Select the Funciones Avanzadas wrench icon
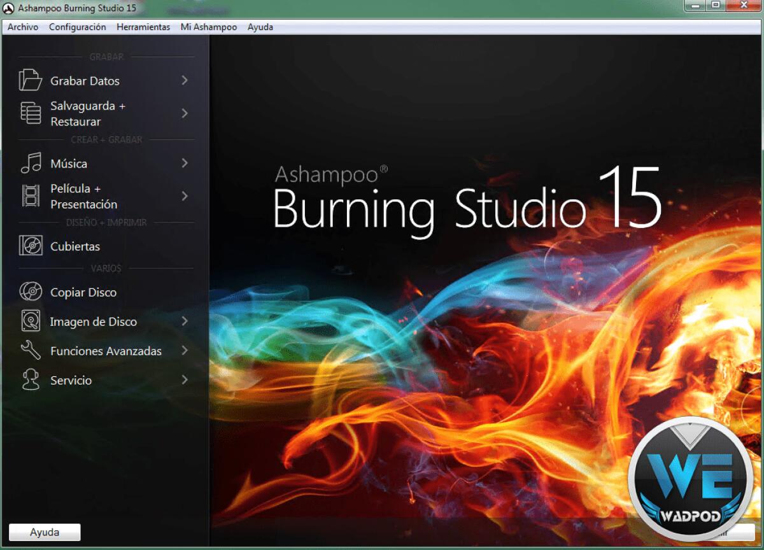 point(31,350)
